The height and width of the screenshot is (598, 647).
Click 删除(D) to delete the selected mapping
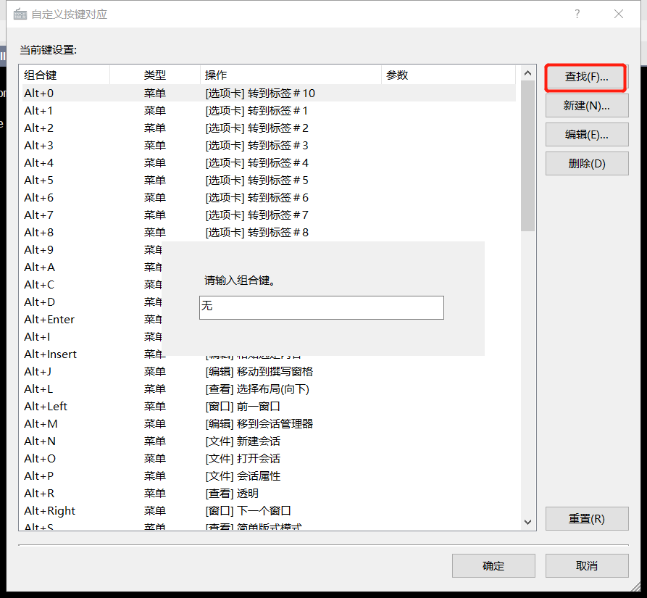(x=587, y=163)
